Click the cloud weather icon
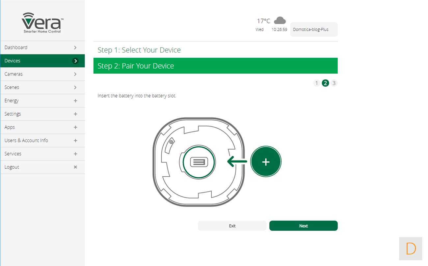The width and height of the screenshot is (428, 266). (x=280, y=20)
